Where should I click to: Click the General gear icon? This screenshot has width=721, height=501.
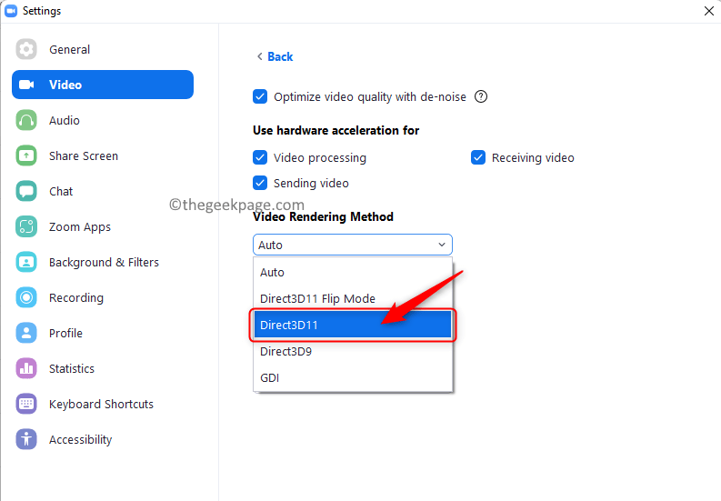click(26, 49)
